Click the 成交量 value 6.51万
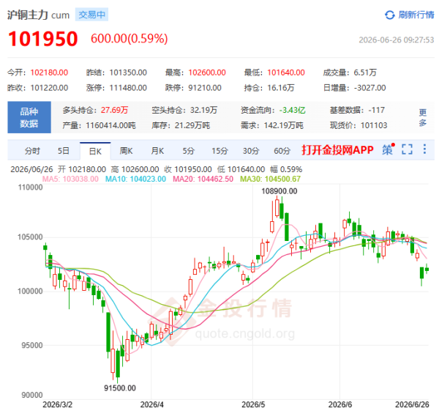 pos(365,73)
